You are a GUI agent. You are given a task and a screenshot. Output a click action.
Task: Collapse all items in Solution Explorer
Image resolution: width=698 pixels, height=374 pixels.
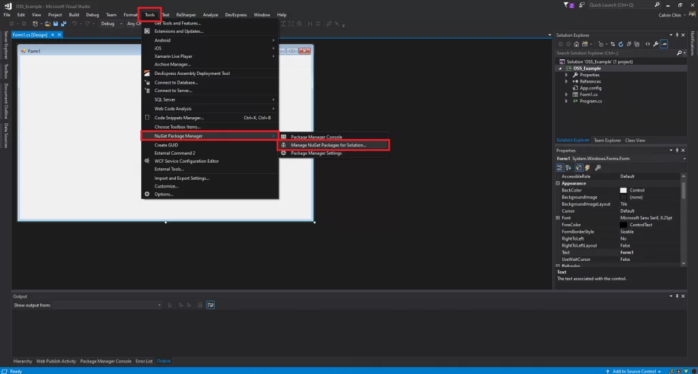[x=628, y=44]
